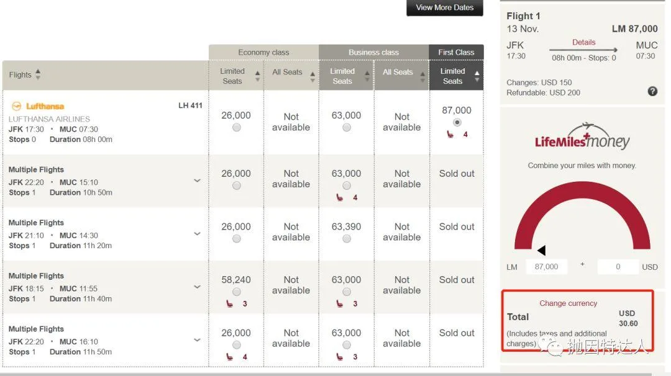Sort Business Limited Seats column arrows
The width and height of the screenshot is (671, 376).
tap(367, 76)
